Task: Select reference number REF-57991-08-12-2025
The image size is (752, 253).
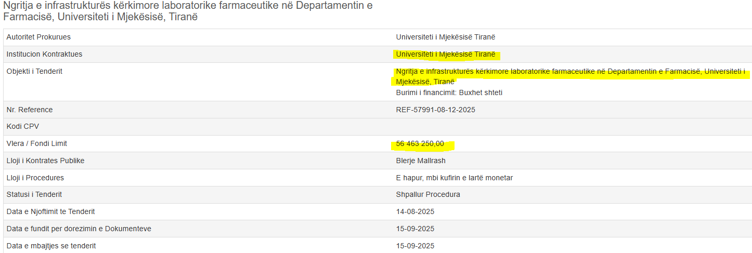Action: tap(435, 110)
